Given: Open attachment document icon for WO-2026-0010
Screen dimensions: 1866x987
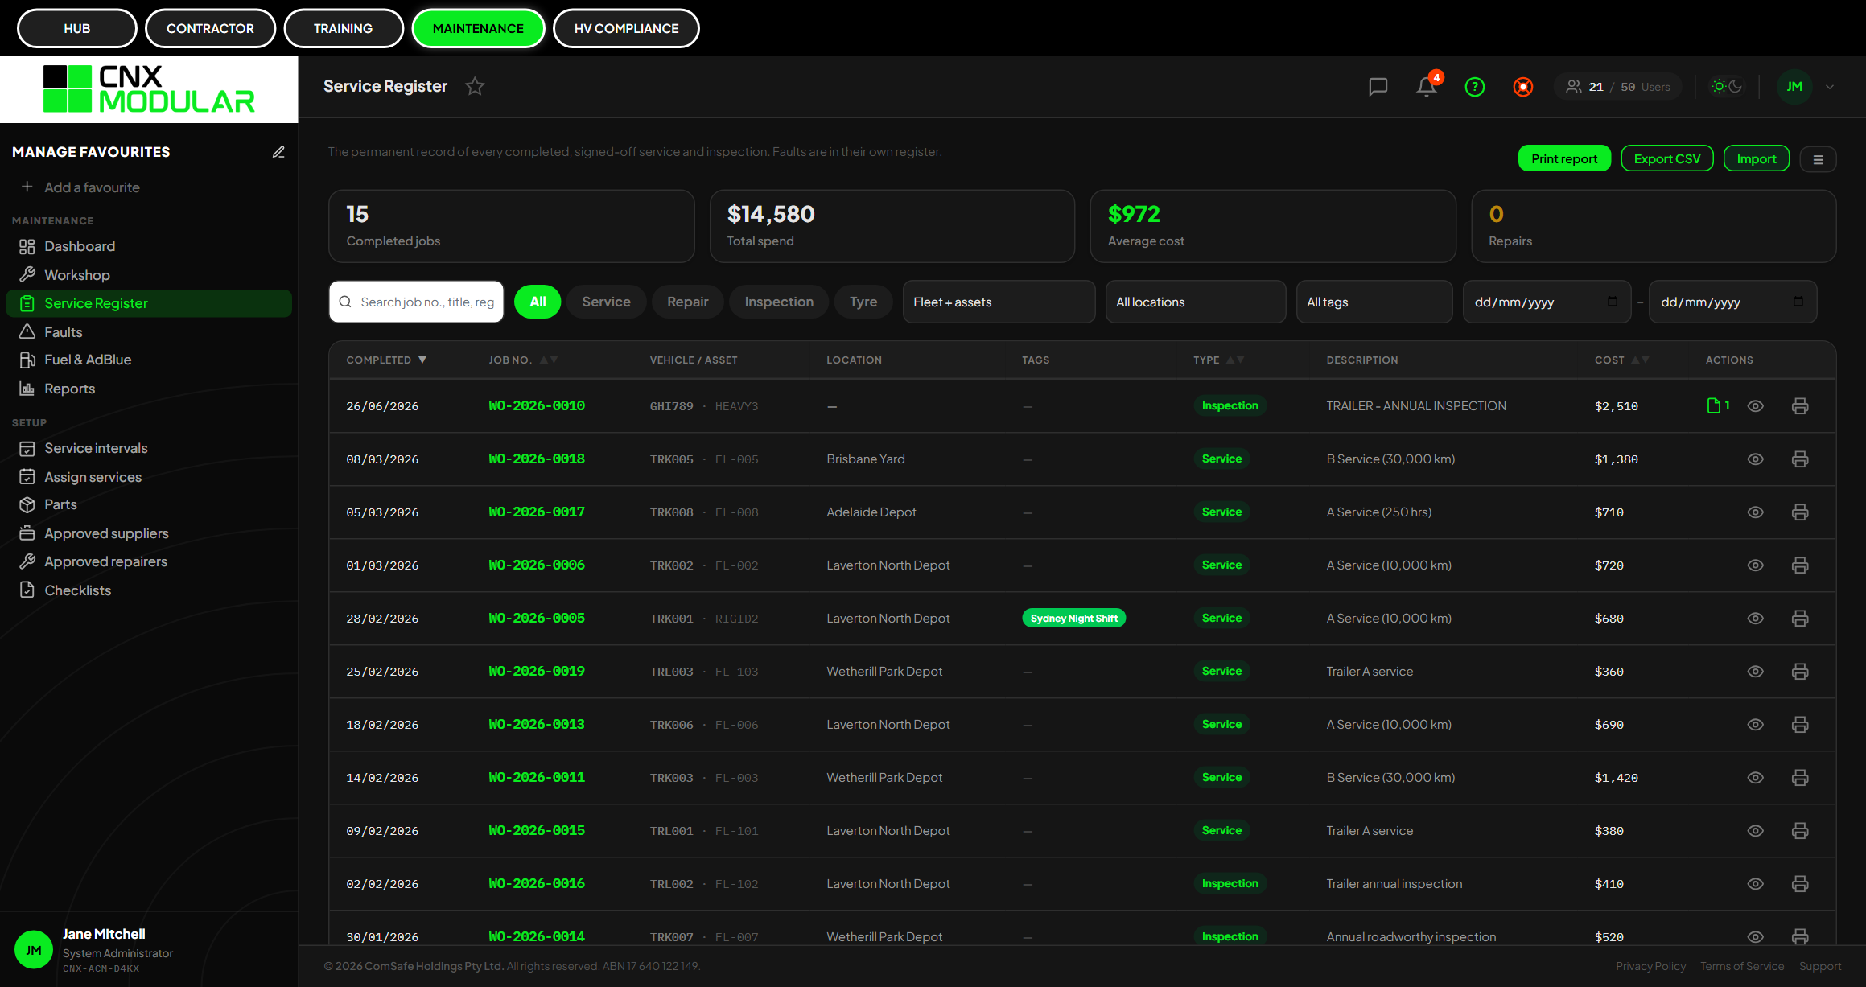Looking at the screenshot, I should [x=1718, y=405].
